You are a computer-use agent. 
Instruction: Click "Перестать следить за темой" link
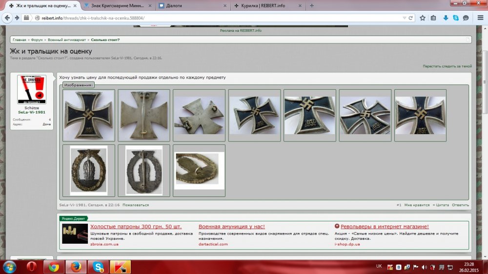tap(447, 66)
